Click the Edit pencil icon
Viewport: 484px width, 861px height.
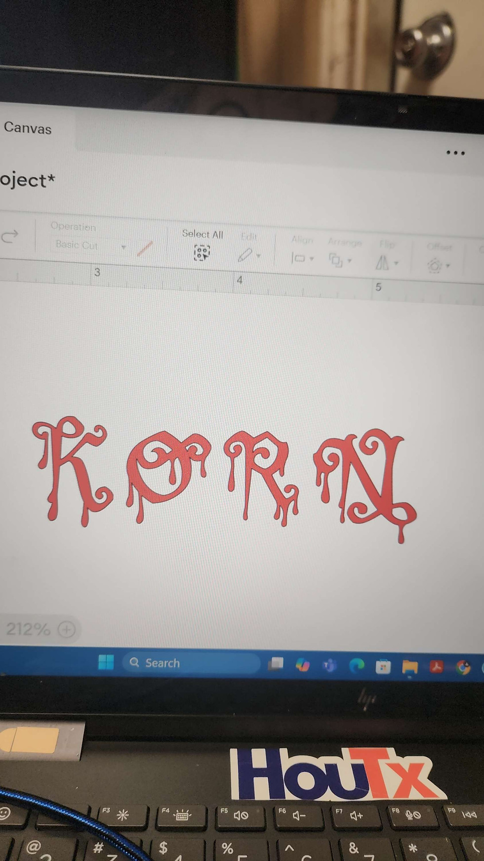pyautogui.click(x=245, y=255)
